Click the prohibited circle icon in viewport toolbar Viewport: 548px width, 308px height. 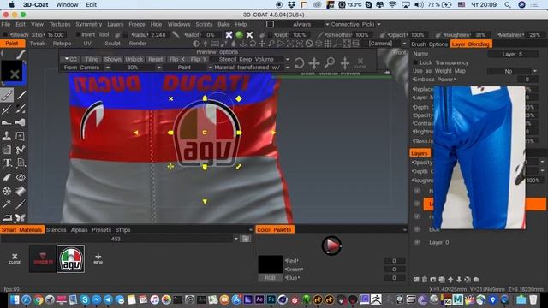pyautogui.click(x=309, y=44)
